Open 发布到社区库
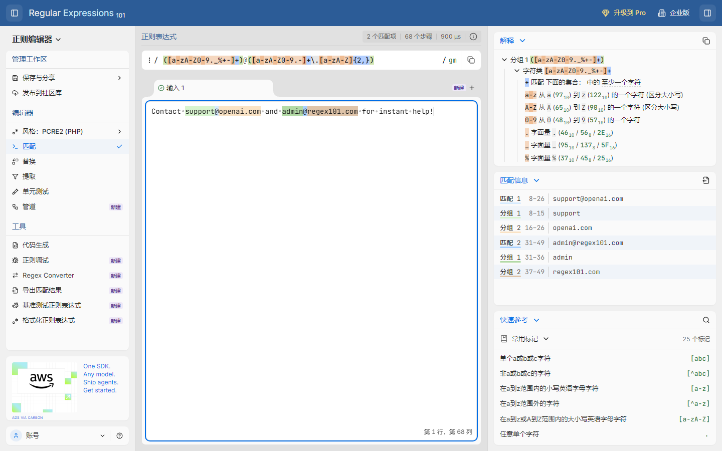This screenshot has width=722, height=451. click(68, 93)
